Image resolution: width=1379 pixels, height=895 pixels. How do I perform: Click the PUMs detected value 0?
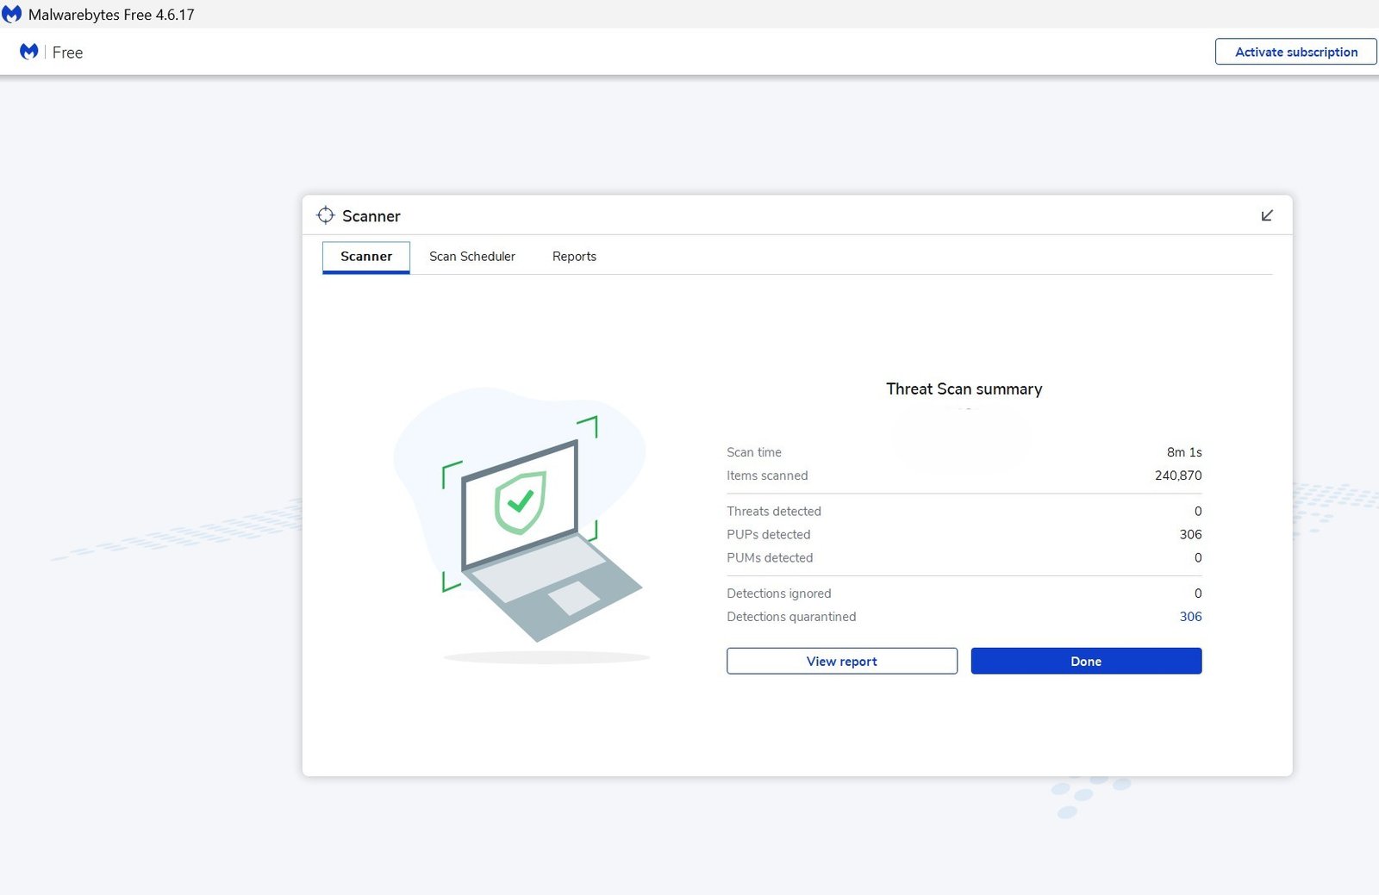[x=1198, y=558]
